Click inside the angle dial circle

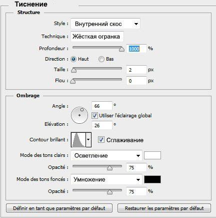coord(79,115)
